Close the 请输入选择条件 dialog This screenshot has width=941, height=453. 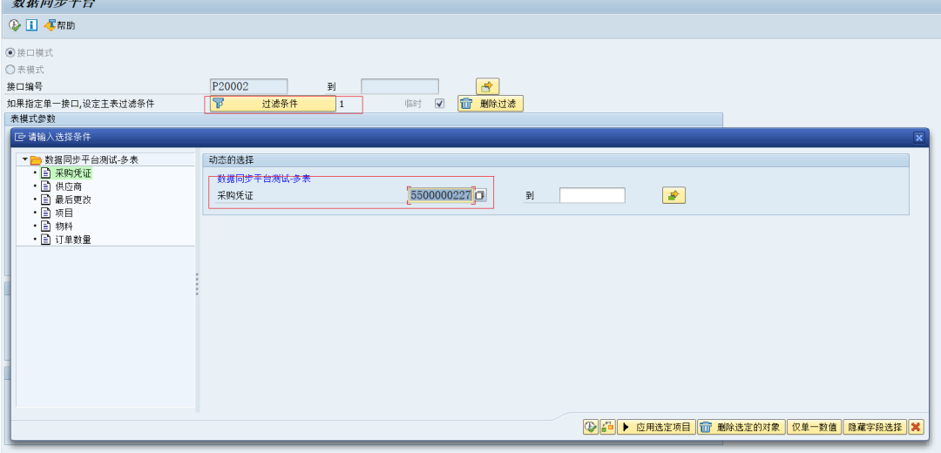(919, 138)
